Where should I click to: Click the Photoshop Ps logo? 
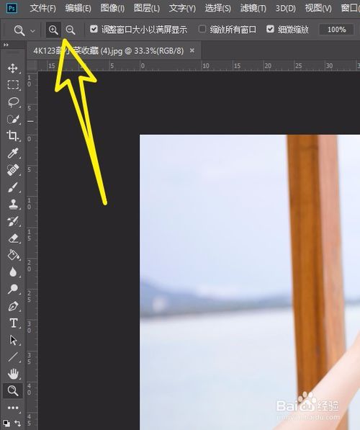(12, 8)
